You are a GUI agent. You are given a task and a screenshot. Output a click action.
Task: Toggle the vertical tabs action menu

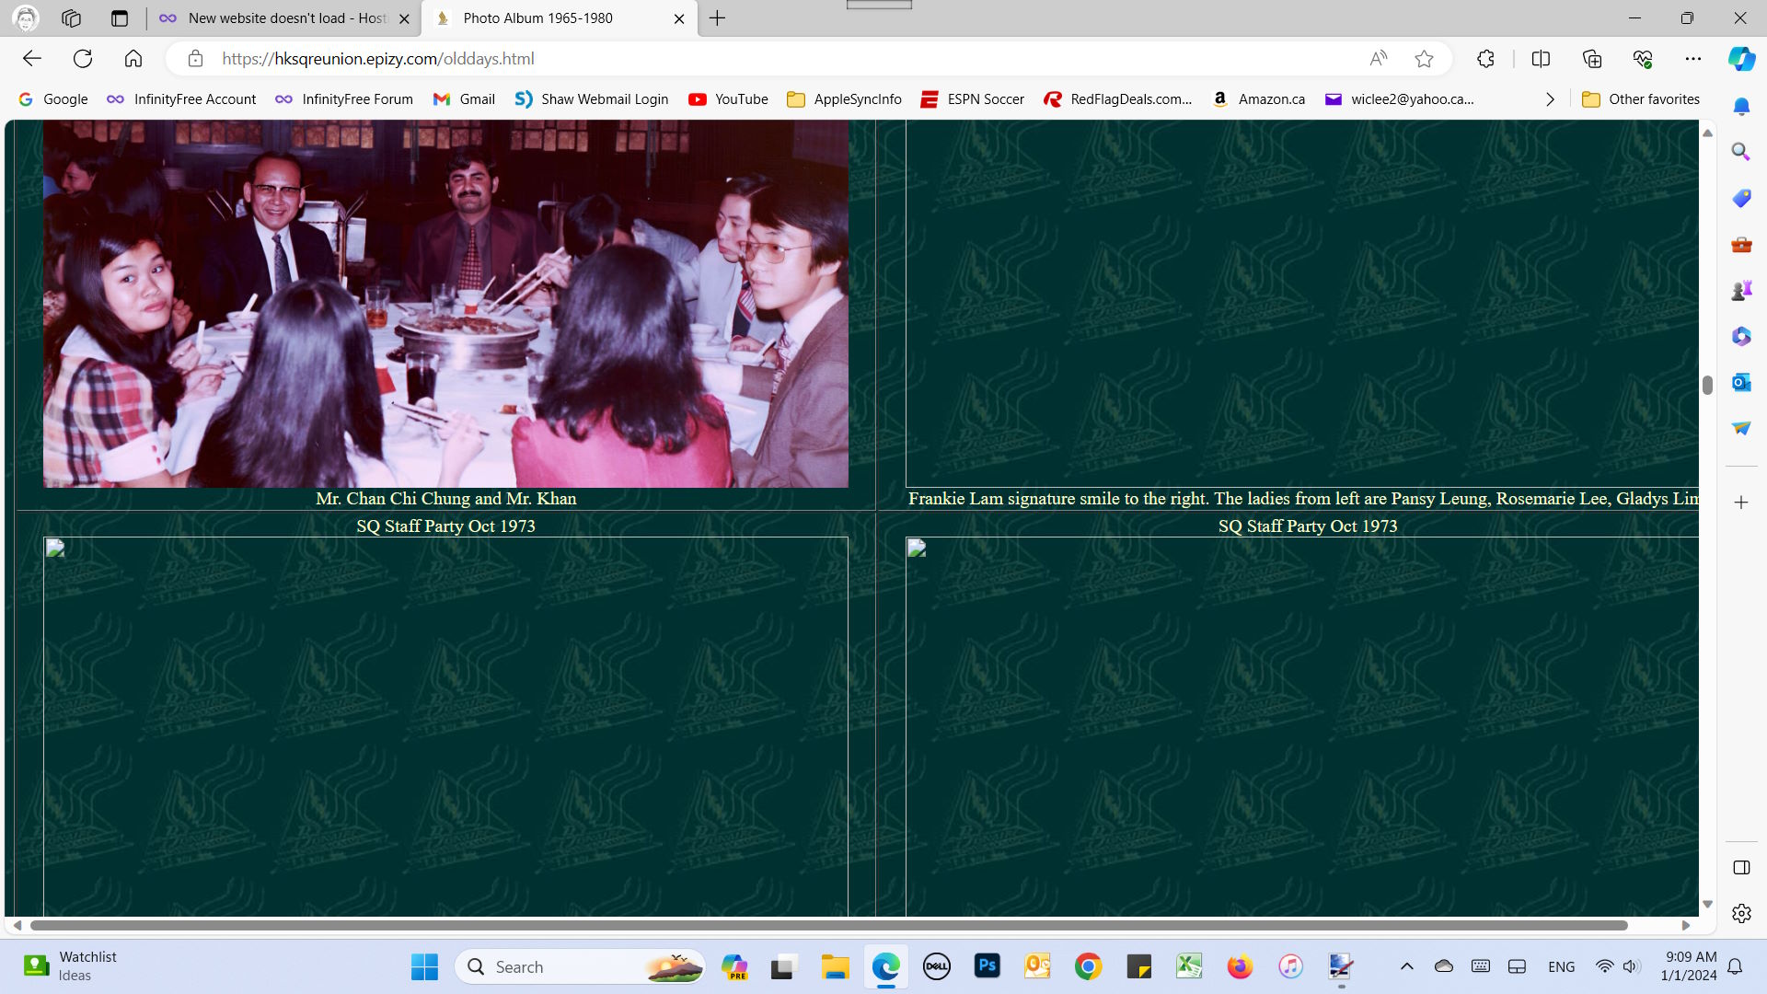(120, 18)
